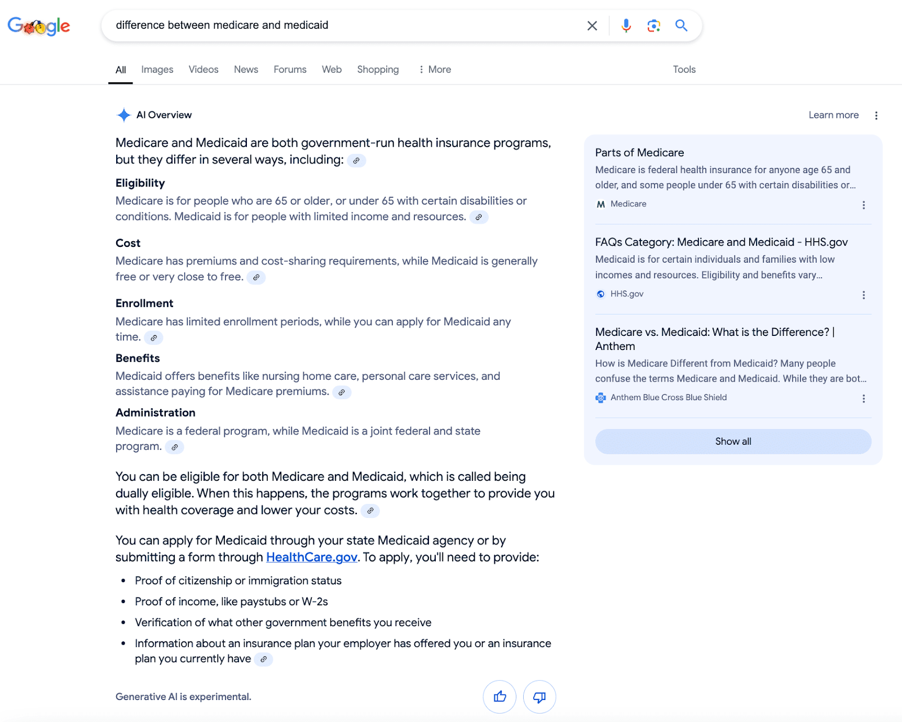902x722 pixels.
Task: Switch to the Videos tab
Action: click(x=204, y=69)
